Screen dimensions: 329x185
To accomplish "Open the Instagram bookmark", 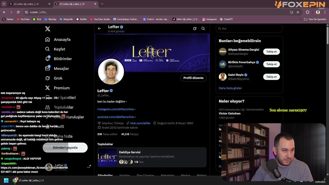I will [x=209, y=19].
